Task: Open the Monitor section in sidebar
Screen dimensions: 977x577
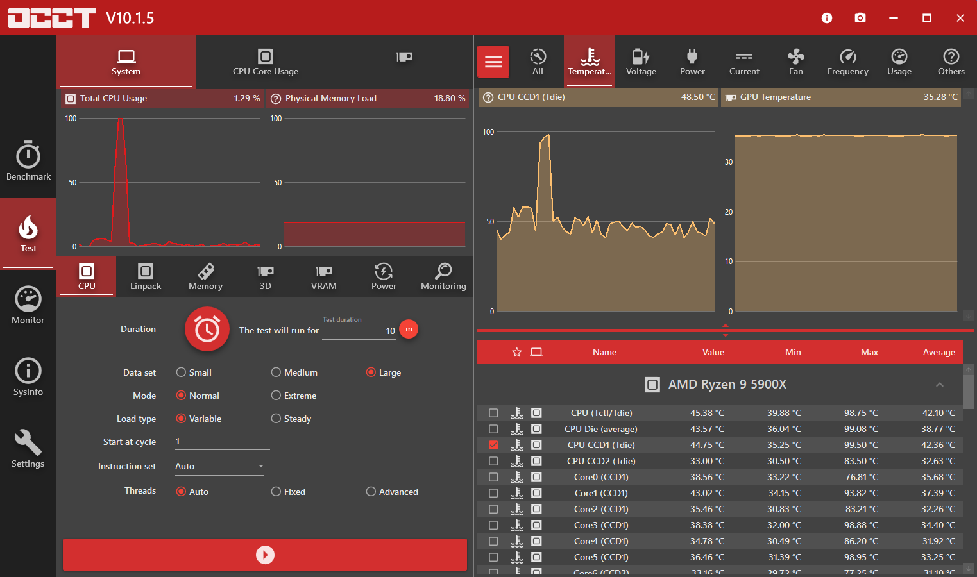Action: (x=28, y=306)
